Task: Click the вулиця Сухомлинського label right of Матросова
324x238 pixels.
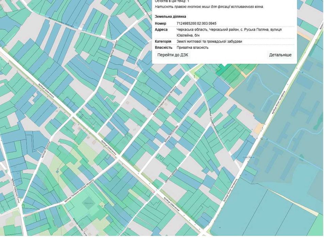Action: (214, 121)
